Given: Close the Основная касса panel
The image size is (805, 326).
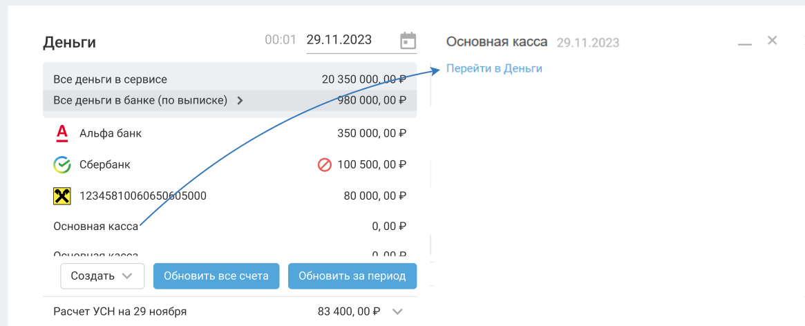Looking at the screenshot, I should (x=773, y=40).
